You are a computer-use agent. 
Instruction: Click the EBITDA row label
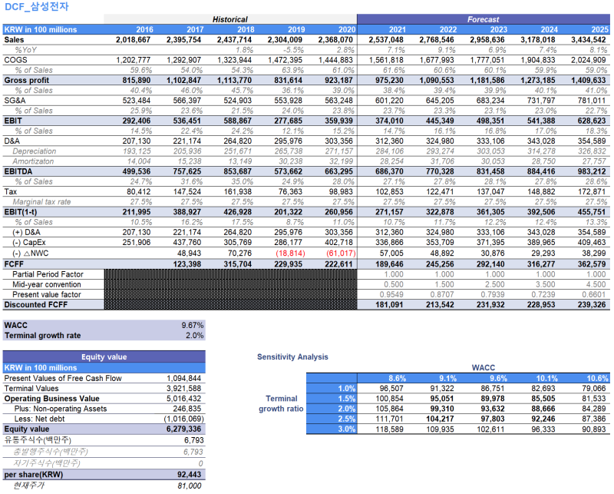[18, 171]
